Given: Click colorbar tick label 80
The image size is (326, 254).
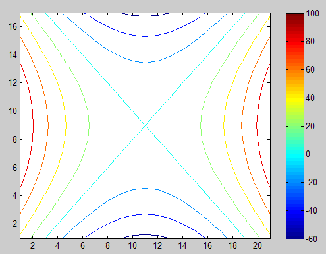Looking at the screenshot, I should tap(310, 41).
